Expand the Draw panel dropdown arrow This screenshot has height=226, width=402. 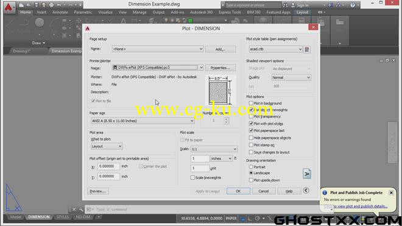click(x=44, y=43)
